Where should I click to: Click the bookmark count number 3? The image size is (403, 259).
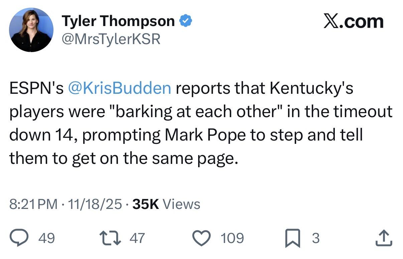pyautogui.click(x=315, y=238)
